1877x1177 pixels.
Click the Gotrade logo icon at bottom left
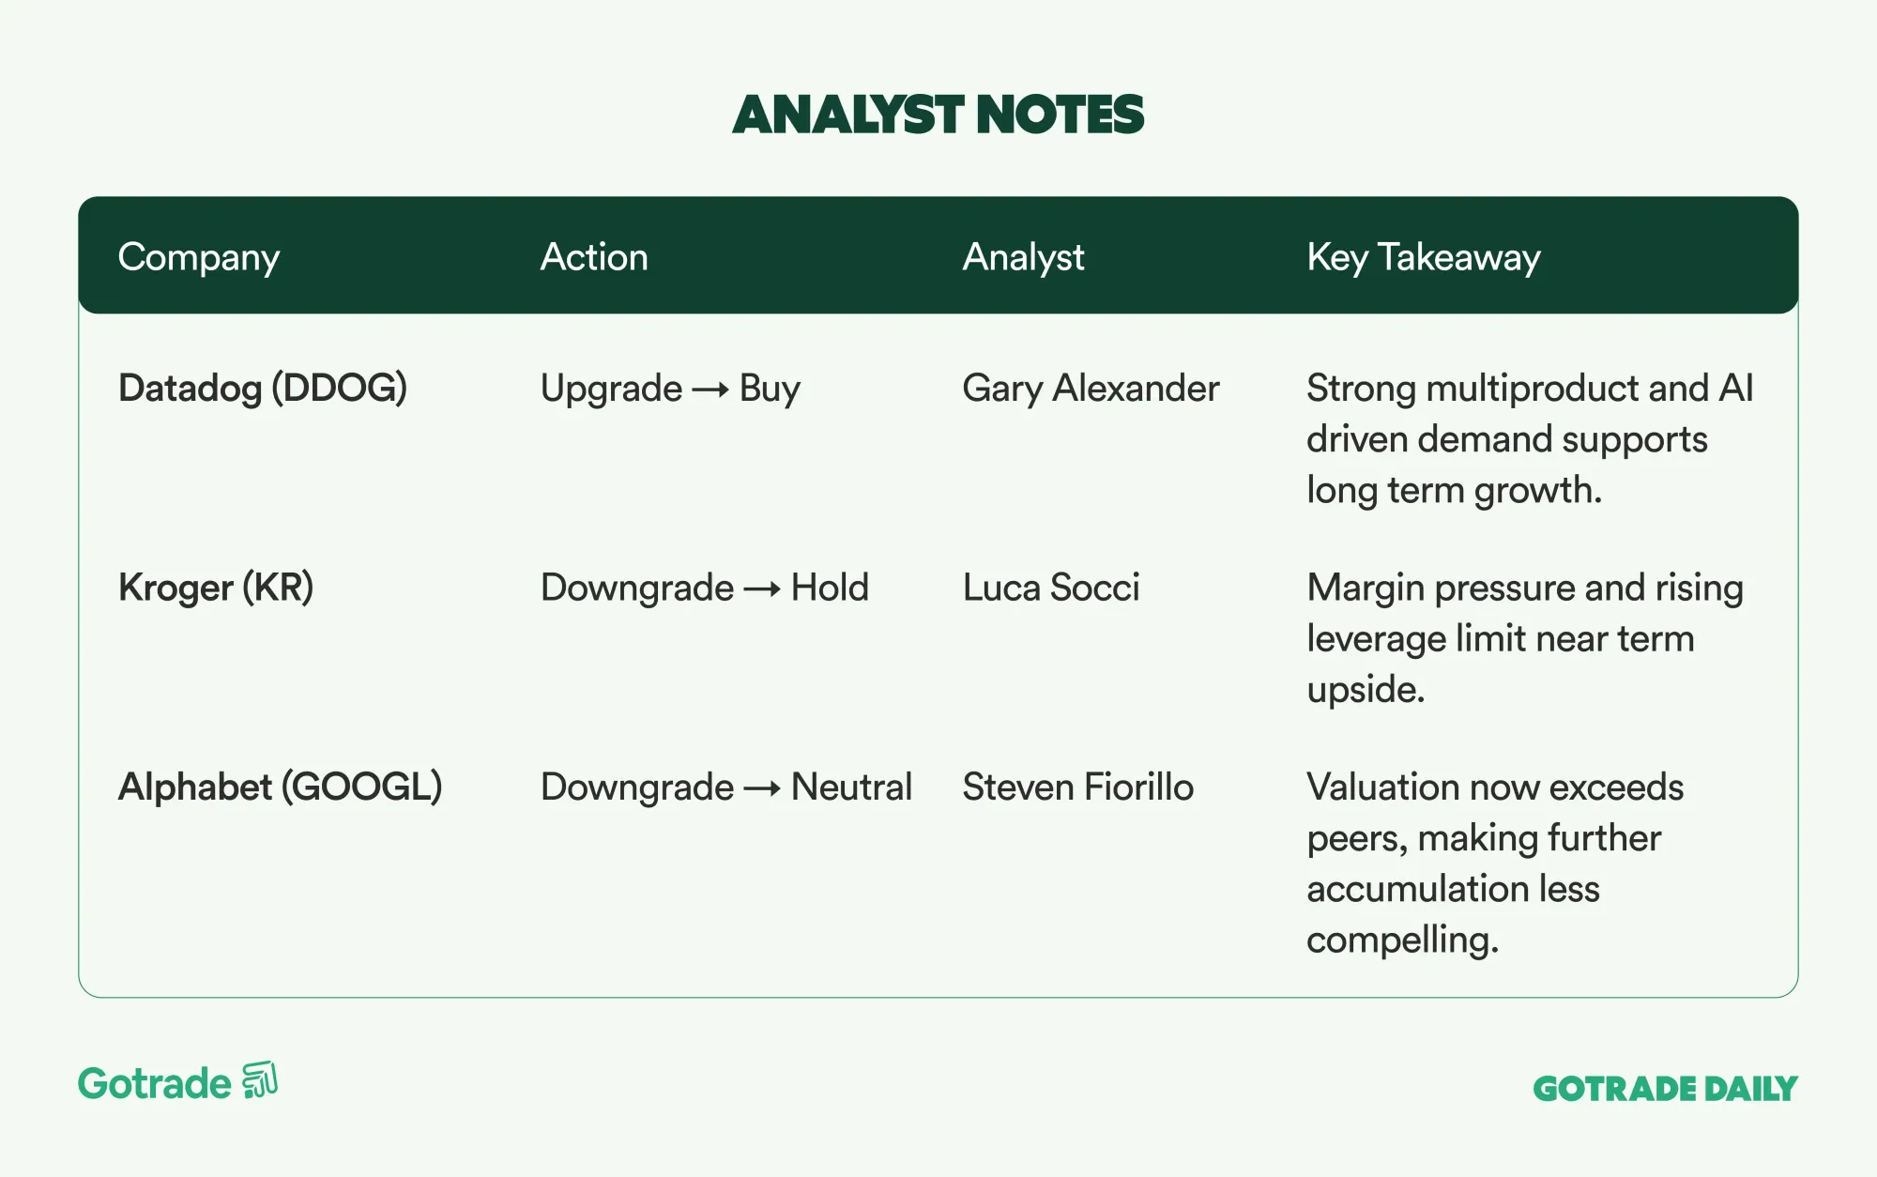coord(260,1080)
